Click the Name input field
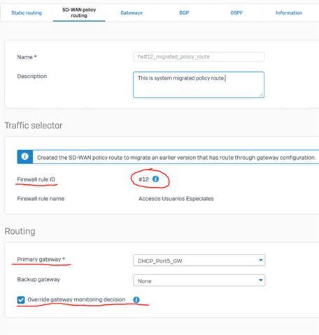The height and width of the screenshot is (335, 319). [x=199, y=57]
